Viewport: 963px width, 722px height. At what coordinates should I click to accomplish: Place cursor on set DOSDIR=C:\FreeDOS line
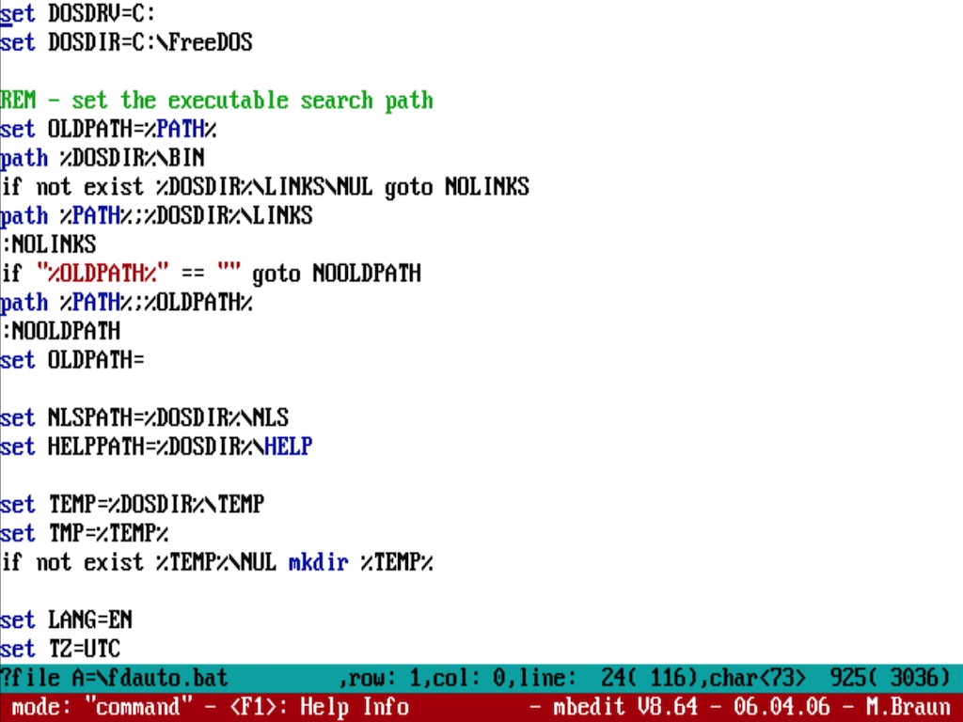(126, 43)
